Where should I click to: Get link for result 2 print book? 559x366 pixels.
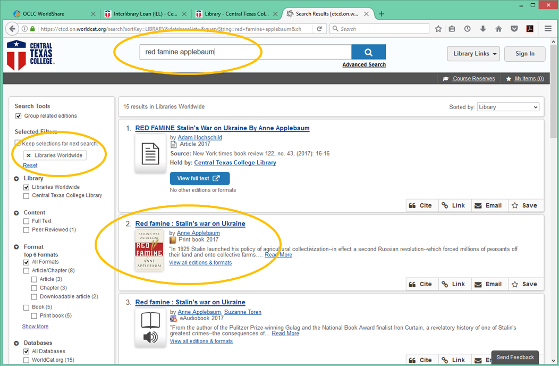coord(453,284)
